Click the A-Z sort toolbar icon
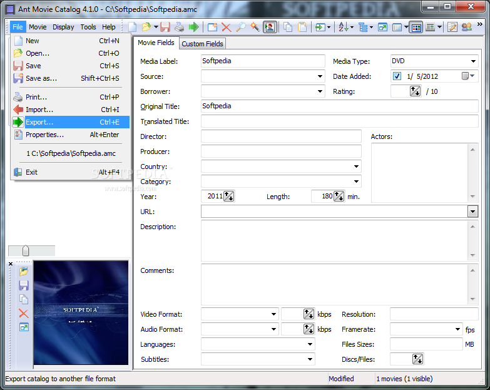Image resolution: width=490 pixels, height=390 pixels. coord(344,27)
